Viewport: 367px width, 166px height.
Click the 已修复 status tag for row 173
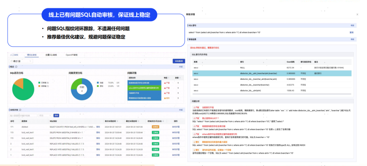pos(155,133)
